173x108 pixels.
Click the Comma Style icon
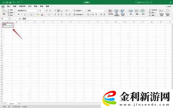point(96,15)
